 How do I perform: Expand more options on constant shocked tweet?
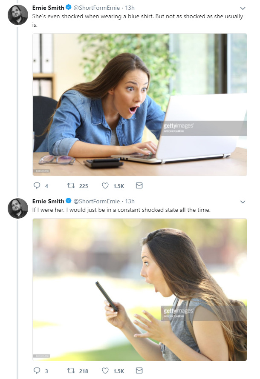click(x=243, y=202)
